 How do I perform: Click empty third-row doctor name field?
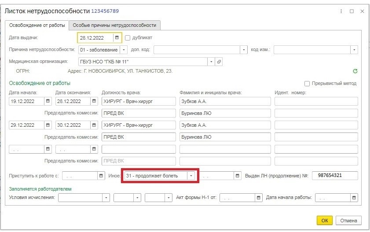(225, 149)
